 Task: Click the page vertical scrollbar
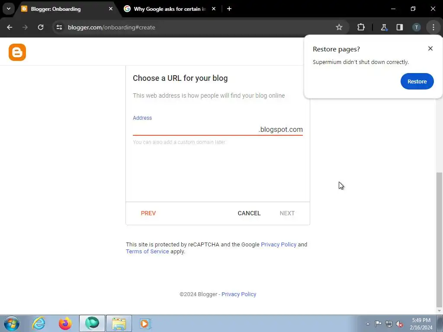click(x=440, y=239)
